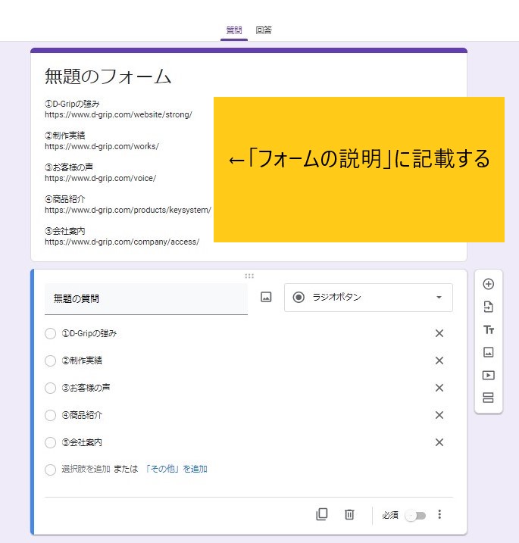Click 選択肢を追加 to add option
Image resolution: width=519 pixels, height=543 pixels.
click(x=86, y=470)
